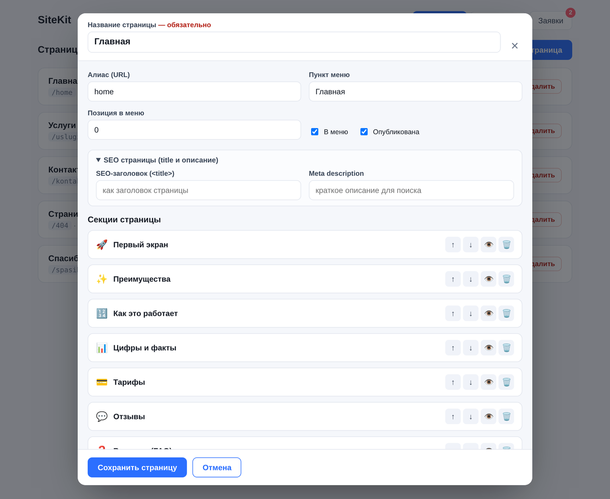Move 'Отзывы' section down
Image resolution: width=610 pixels, height=499 pixels.
[471, 416]
